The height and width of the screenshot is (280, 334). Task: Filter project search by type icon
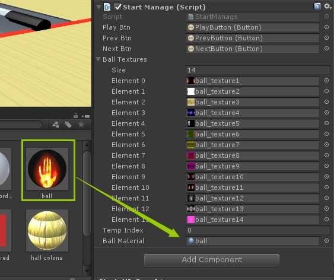tap(56, 125)
